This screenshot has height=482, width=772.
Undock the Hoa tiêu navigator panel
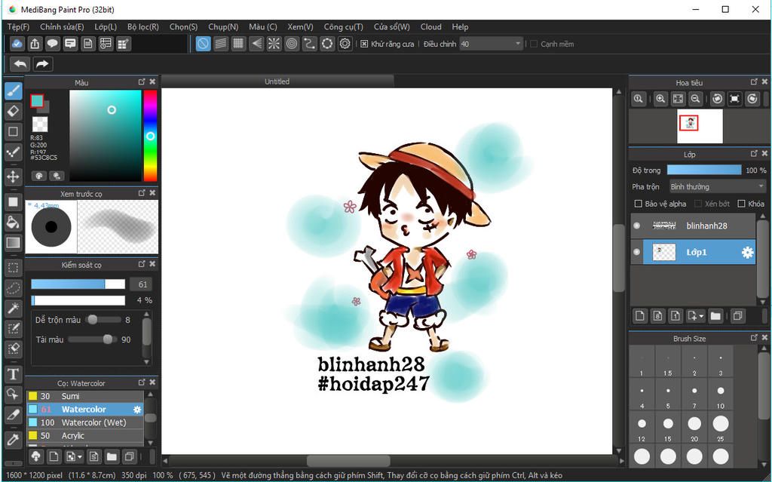[x=754, y=81]
